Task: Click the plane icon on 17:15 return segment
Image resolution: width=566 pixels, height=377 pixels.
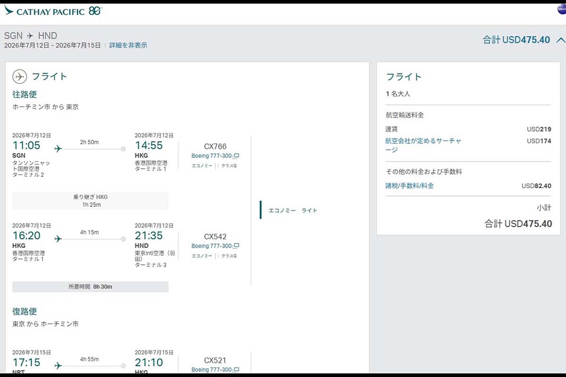Action: tap(58, 365)
